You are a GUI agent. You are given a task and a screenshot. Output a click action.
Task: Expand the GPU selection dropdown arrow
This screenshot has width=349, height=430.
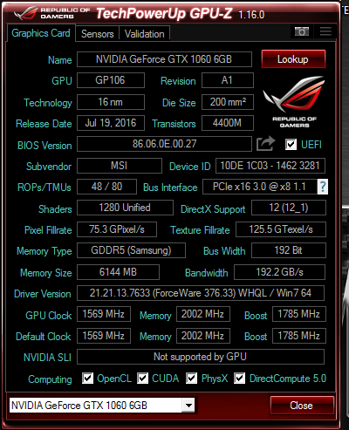click(x=188, y=405)
